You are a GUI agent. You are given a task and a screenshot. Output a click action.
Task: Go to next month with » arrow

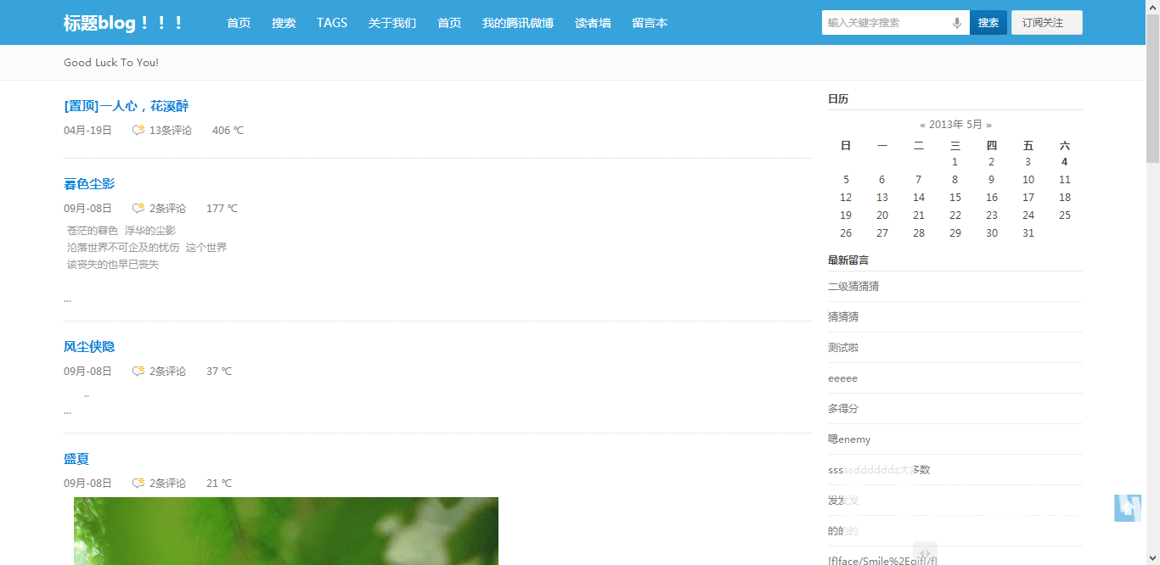988,125
